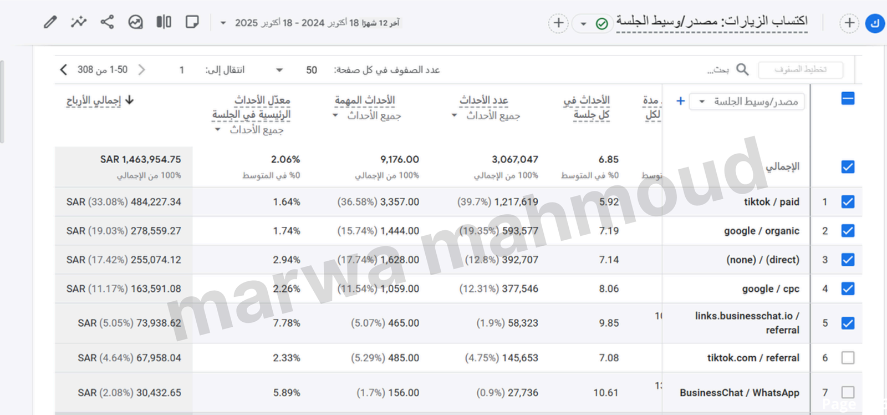Check the BusinessChat / WhatsApp row checkbox

click(x=848, y=392)
